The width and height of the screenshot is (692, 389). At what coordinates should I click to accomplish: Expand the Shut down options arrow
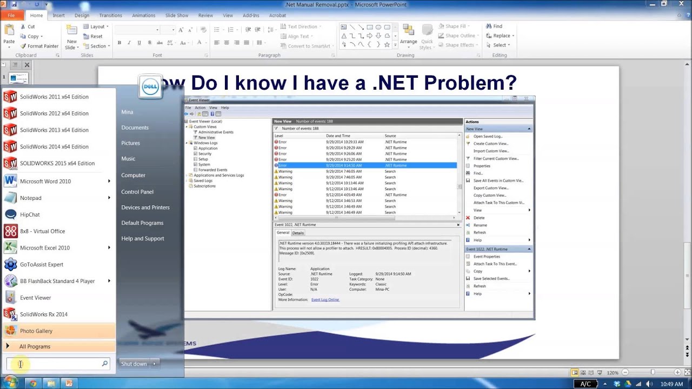(x=154, y=364)
